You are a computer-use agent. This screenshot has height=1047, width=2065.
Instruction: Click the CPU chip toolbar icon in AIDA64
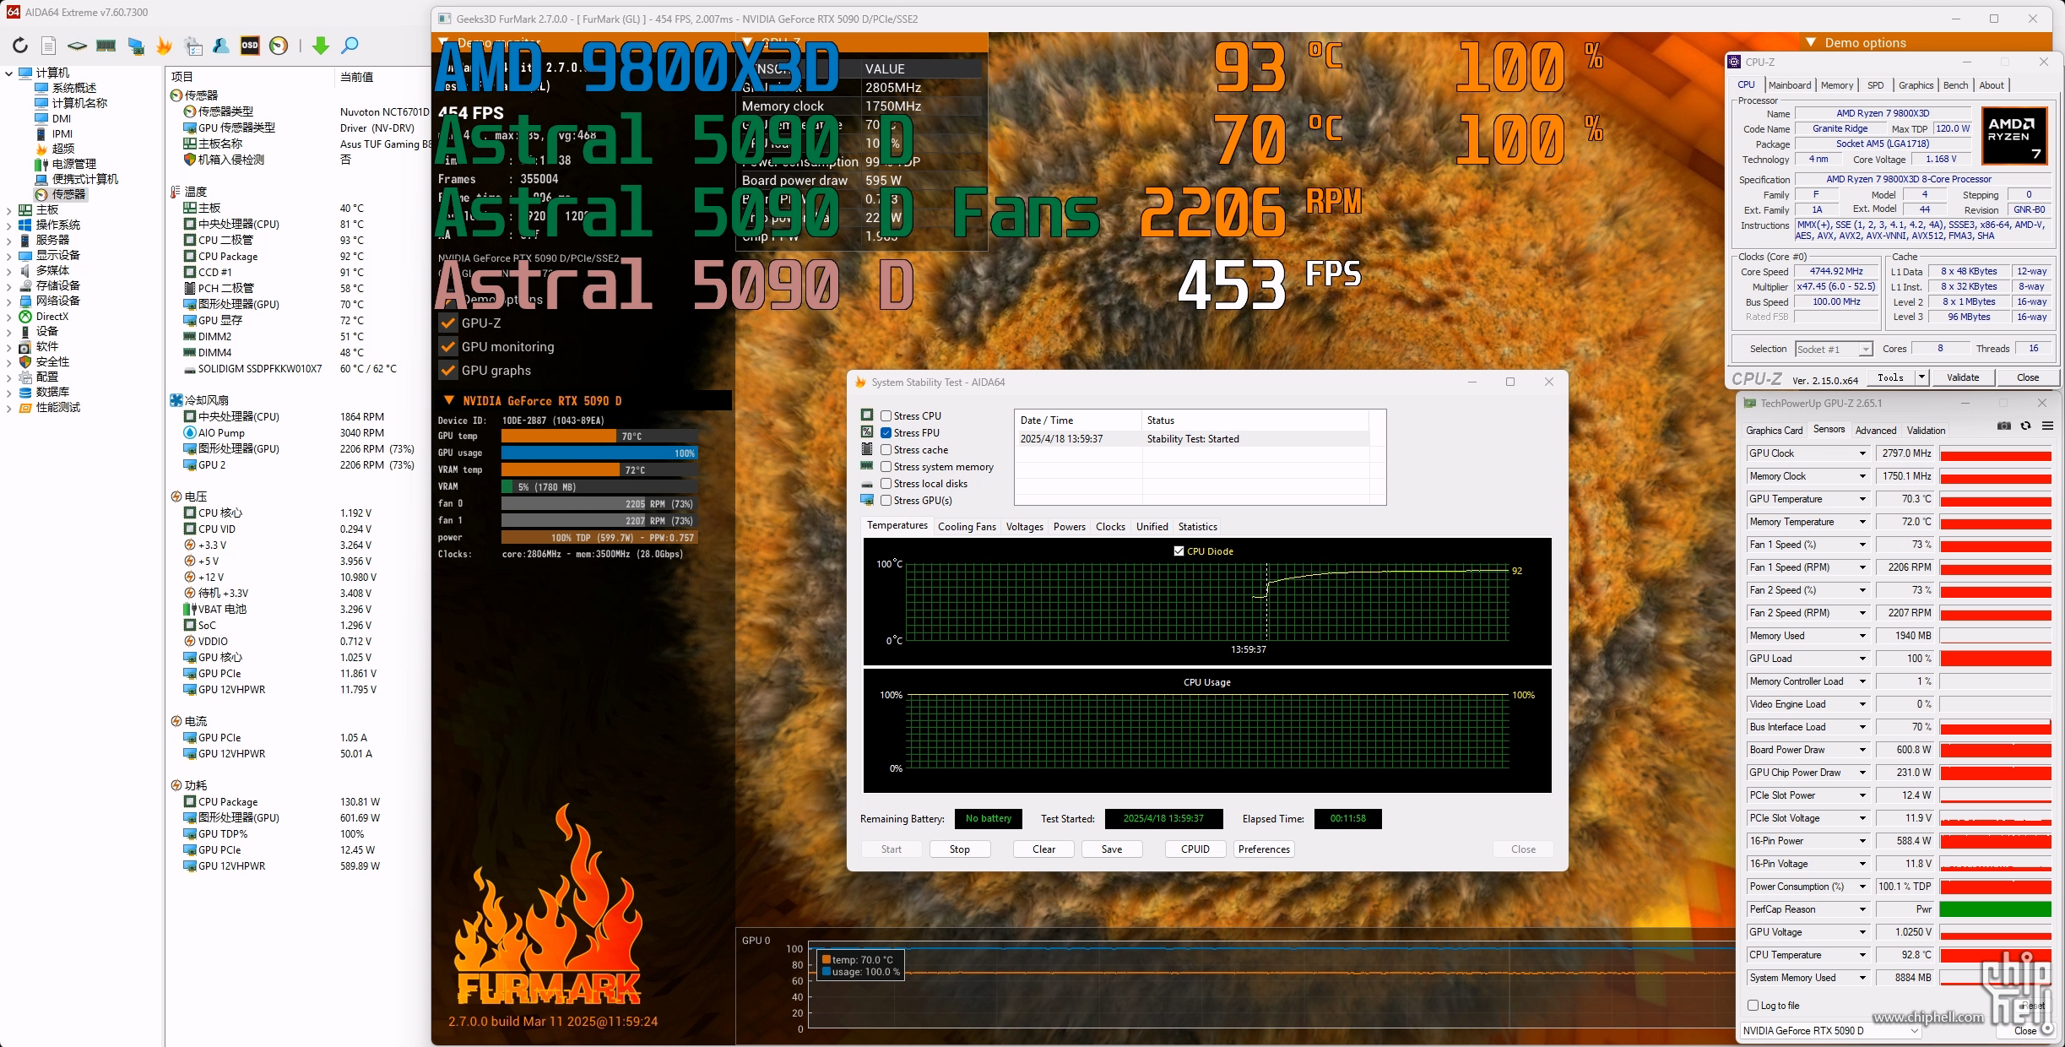point(77,46)
